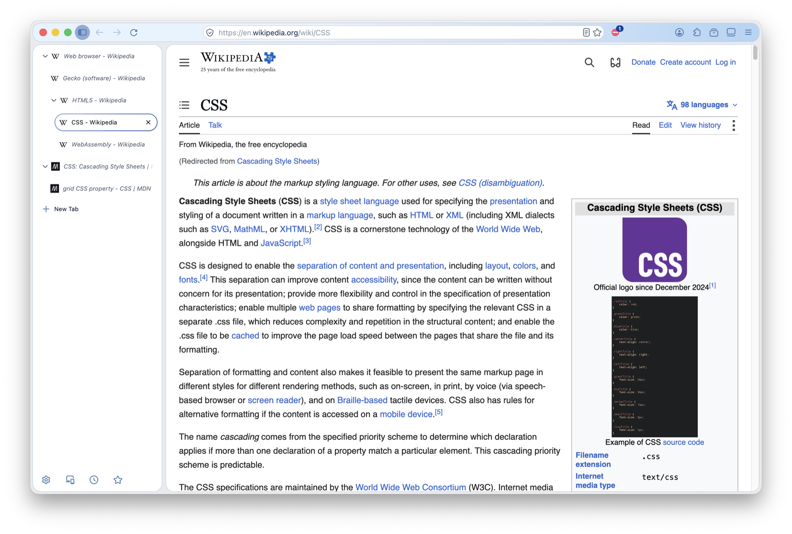This screenshot has height=534, width=792.
Task: Open the container tabs toolbar icon
Action: pos(714,32)
